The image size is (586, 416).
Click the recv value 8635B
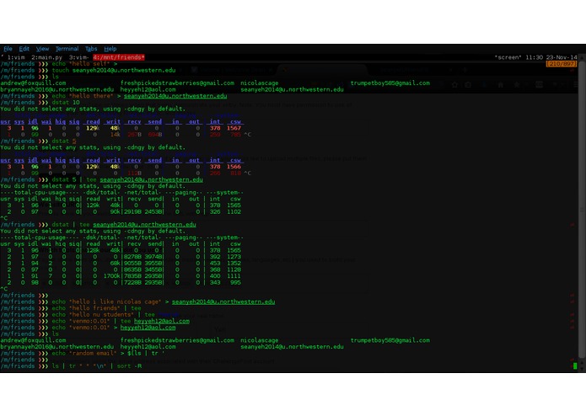132,269
